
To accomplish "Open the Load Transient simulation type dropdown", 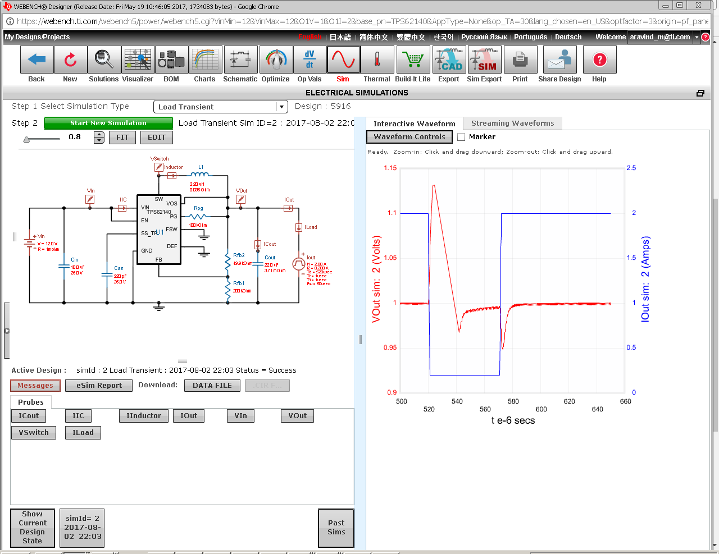I will [x=220, y=107].
